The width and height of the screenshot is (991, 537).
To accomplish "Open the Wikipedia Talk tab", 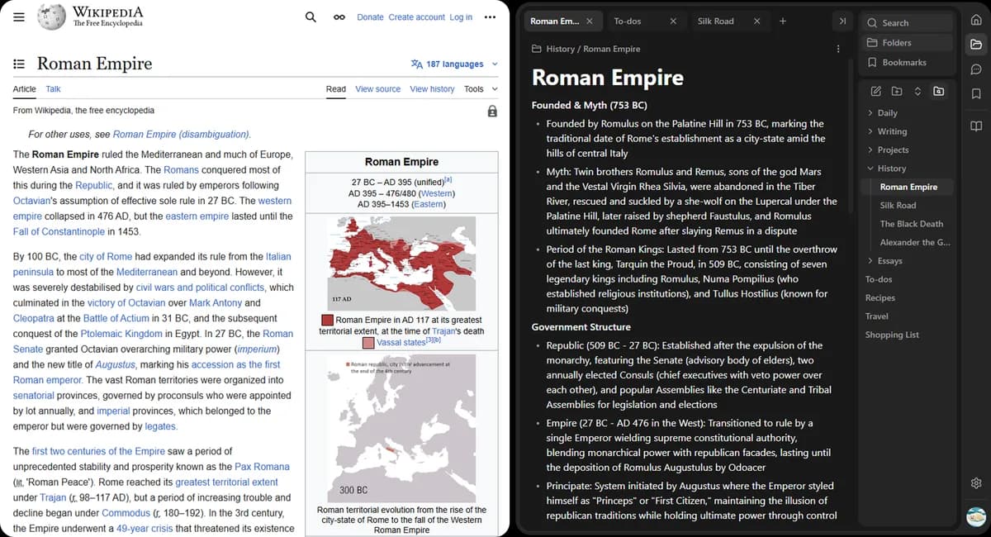I will tap(53, 89).
